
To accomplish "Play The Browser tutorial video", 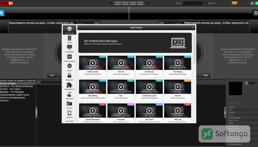I will click(x=149, y=63).
